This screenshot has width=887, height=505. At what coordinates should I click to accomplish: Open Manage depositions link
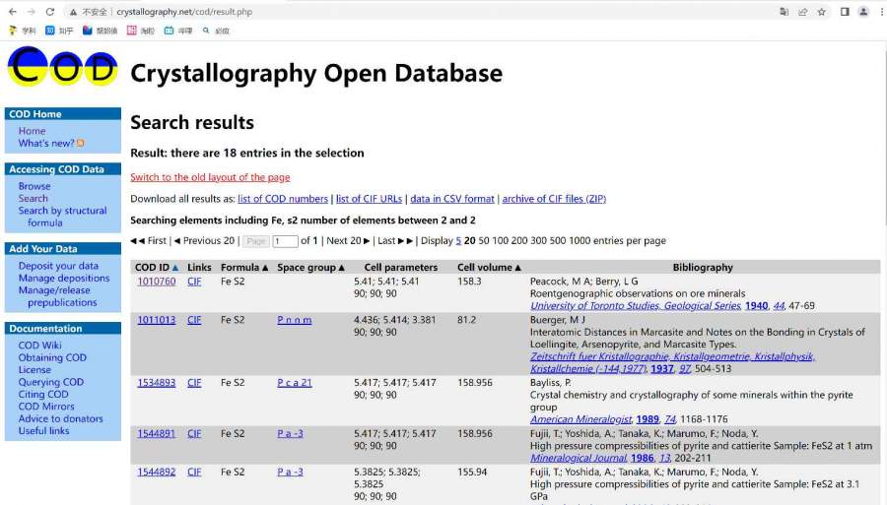pyautogui.click(x=64, y=279)
